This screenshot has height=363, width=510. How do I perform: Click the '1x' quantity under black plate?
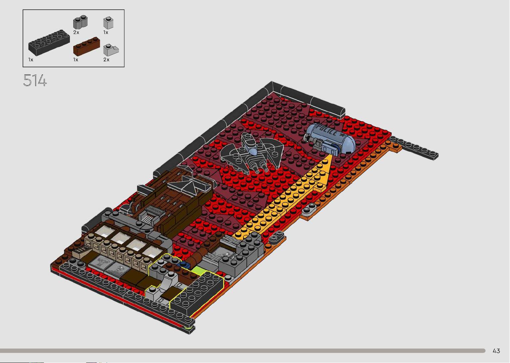coord(31,60)
